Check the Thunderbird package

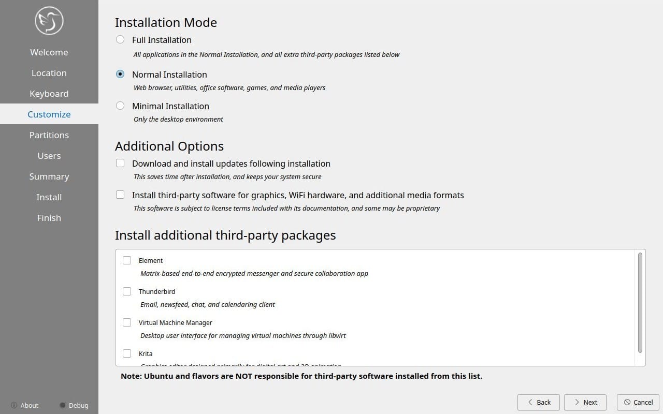pos(127,291)
